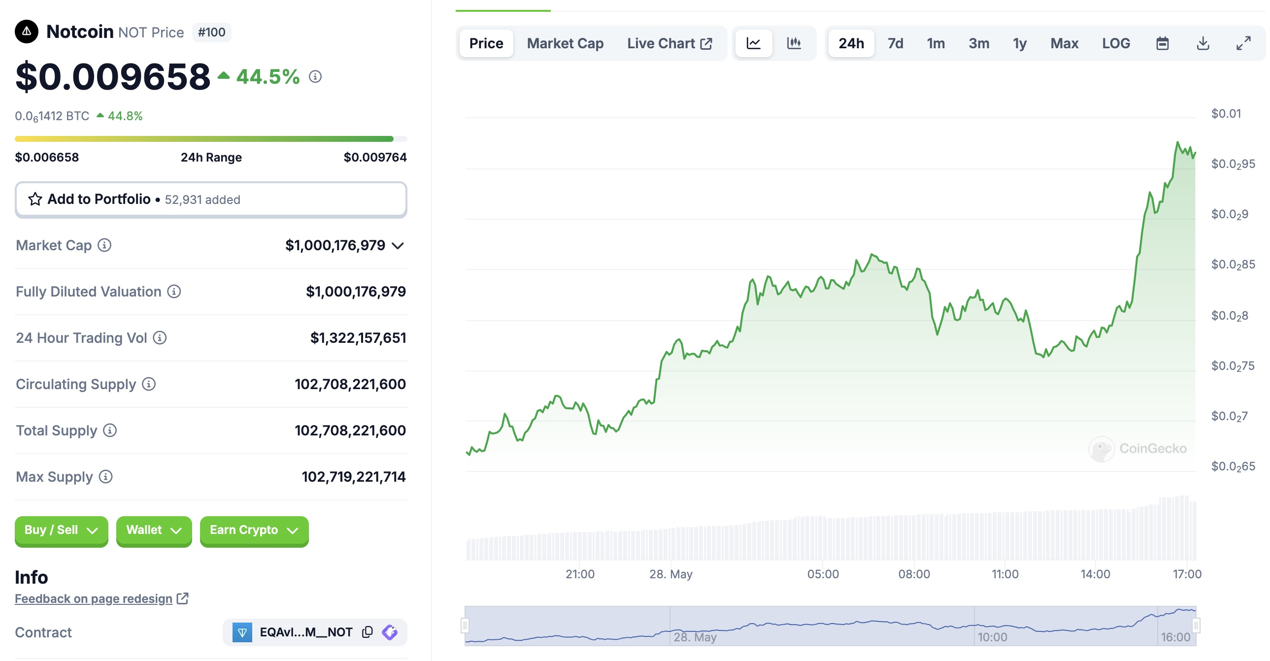This screenshot has width=1270, height=661.
Task: Expand chart to fullscreen
Action: 1243,43
